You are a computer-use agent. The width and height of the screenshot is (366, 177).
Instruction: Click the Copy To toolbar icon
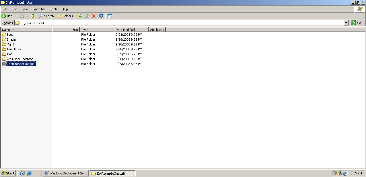pyautogui.click(x=87, y=16)
